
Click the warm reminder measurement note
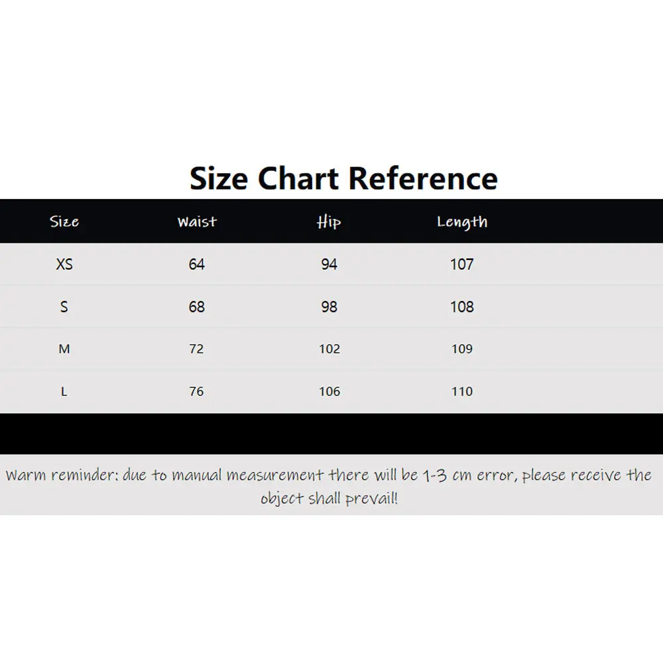click(329, 486)
